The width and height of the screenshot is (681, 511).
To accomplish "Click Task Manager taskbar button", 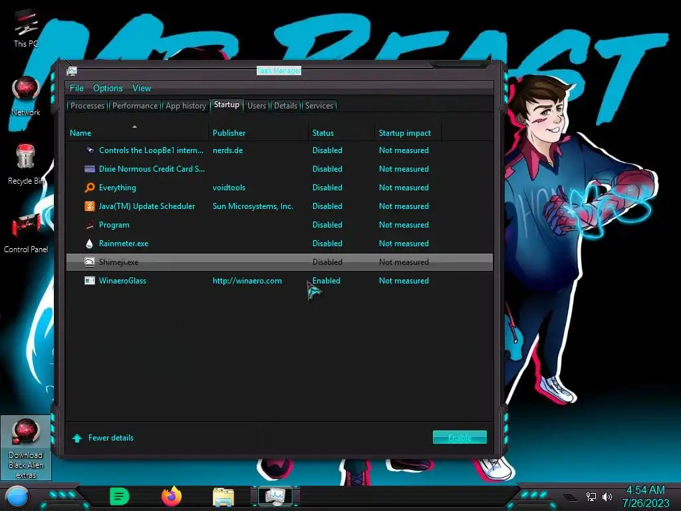I will point(275,496).
